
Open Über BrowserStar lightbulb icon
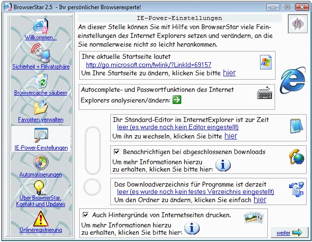coord(40,187)
